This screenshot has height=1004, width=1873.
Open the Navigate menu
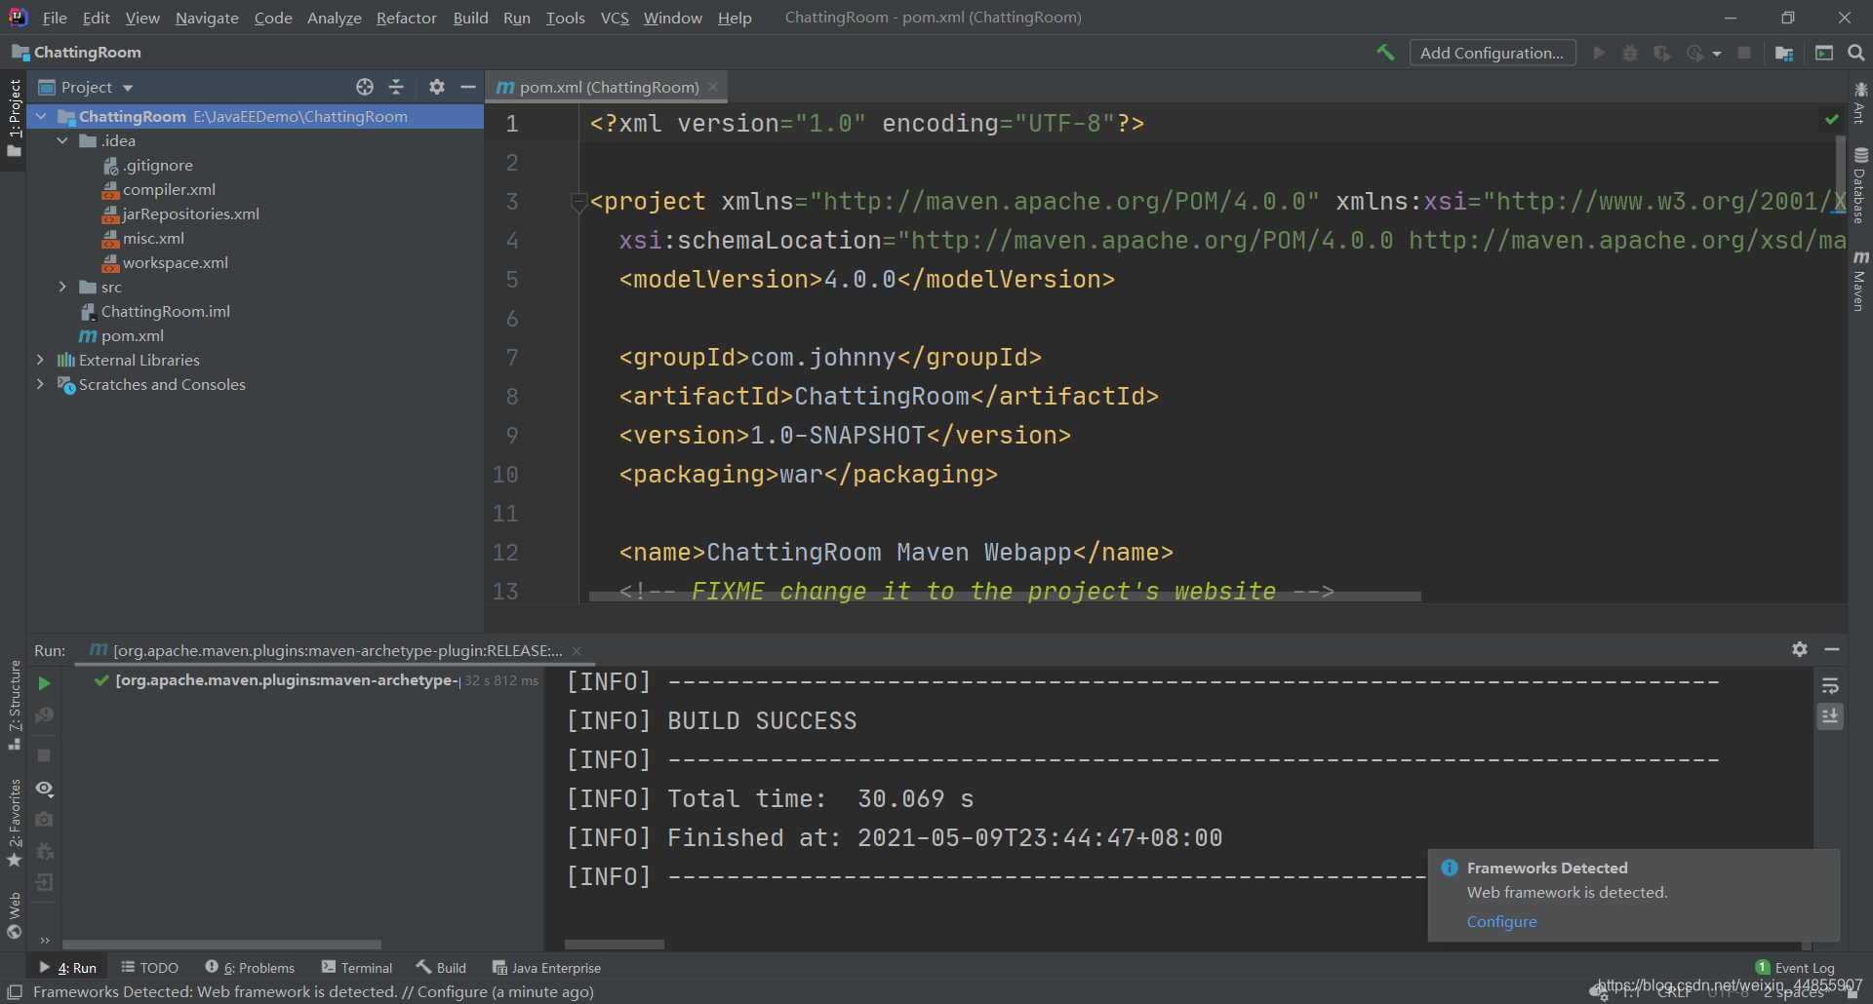(x=207, y=18)
